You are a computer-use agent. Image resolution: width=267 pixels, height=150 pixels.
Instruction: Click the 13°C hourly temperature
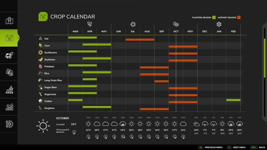pos(123,130)
